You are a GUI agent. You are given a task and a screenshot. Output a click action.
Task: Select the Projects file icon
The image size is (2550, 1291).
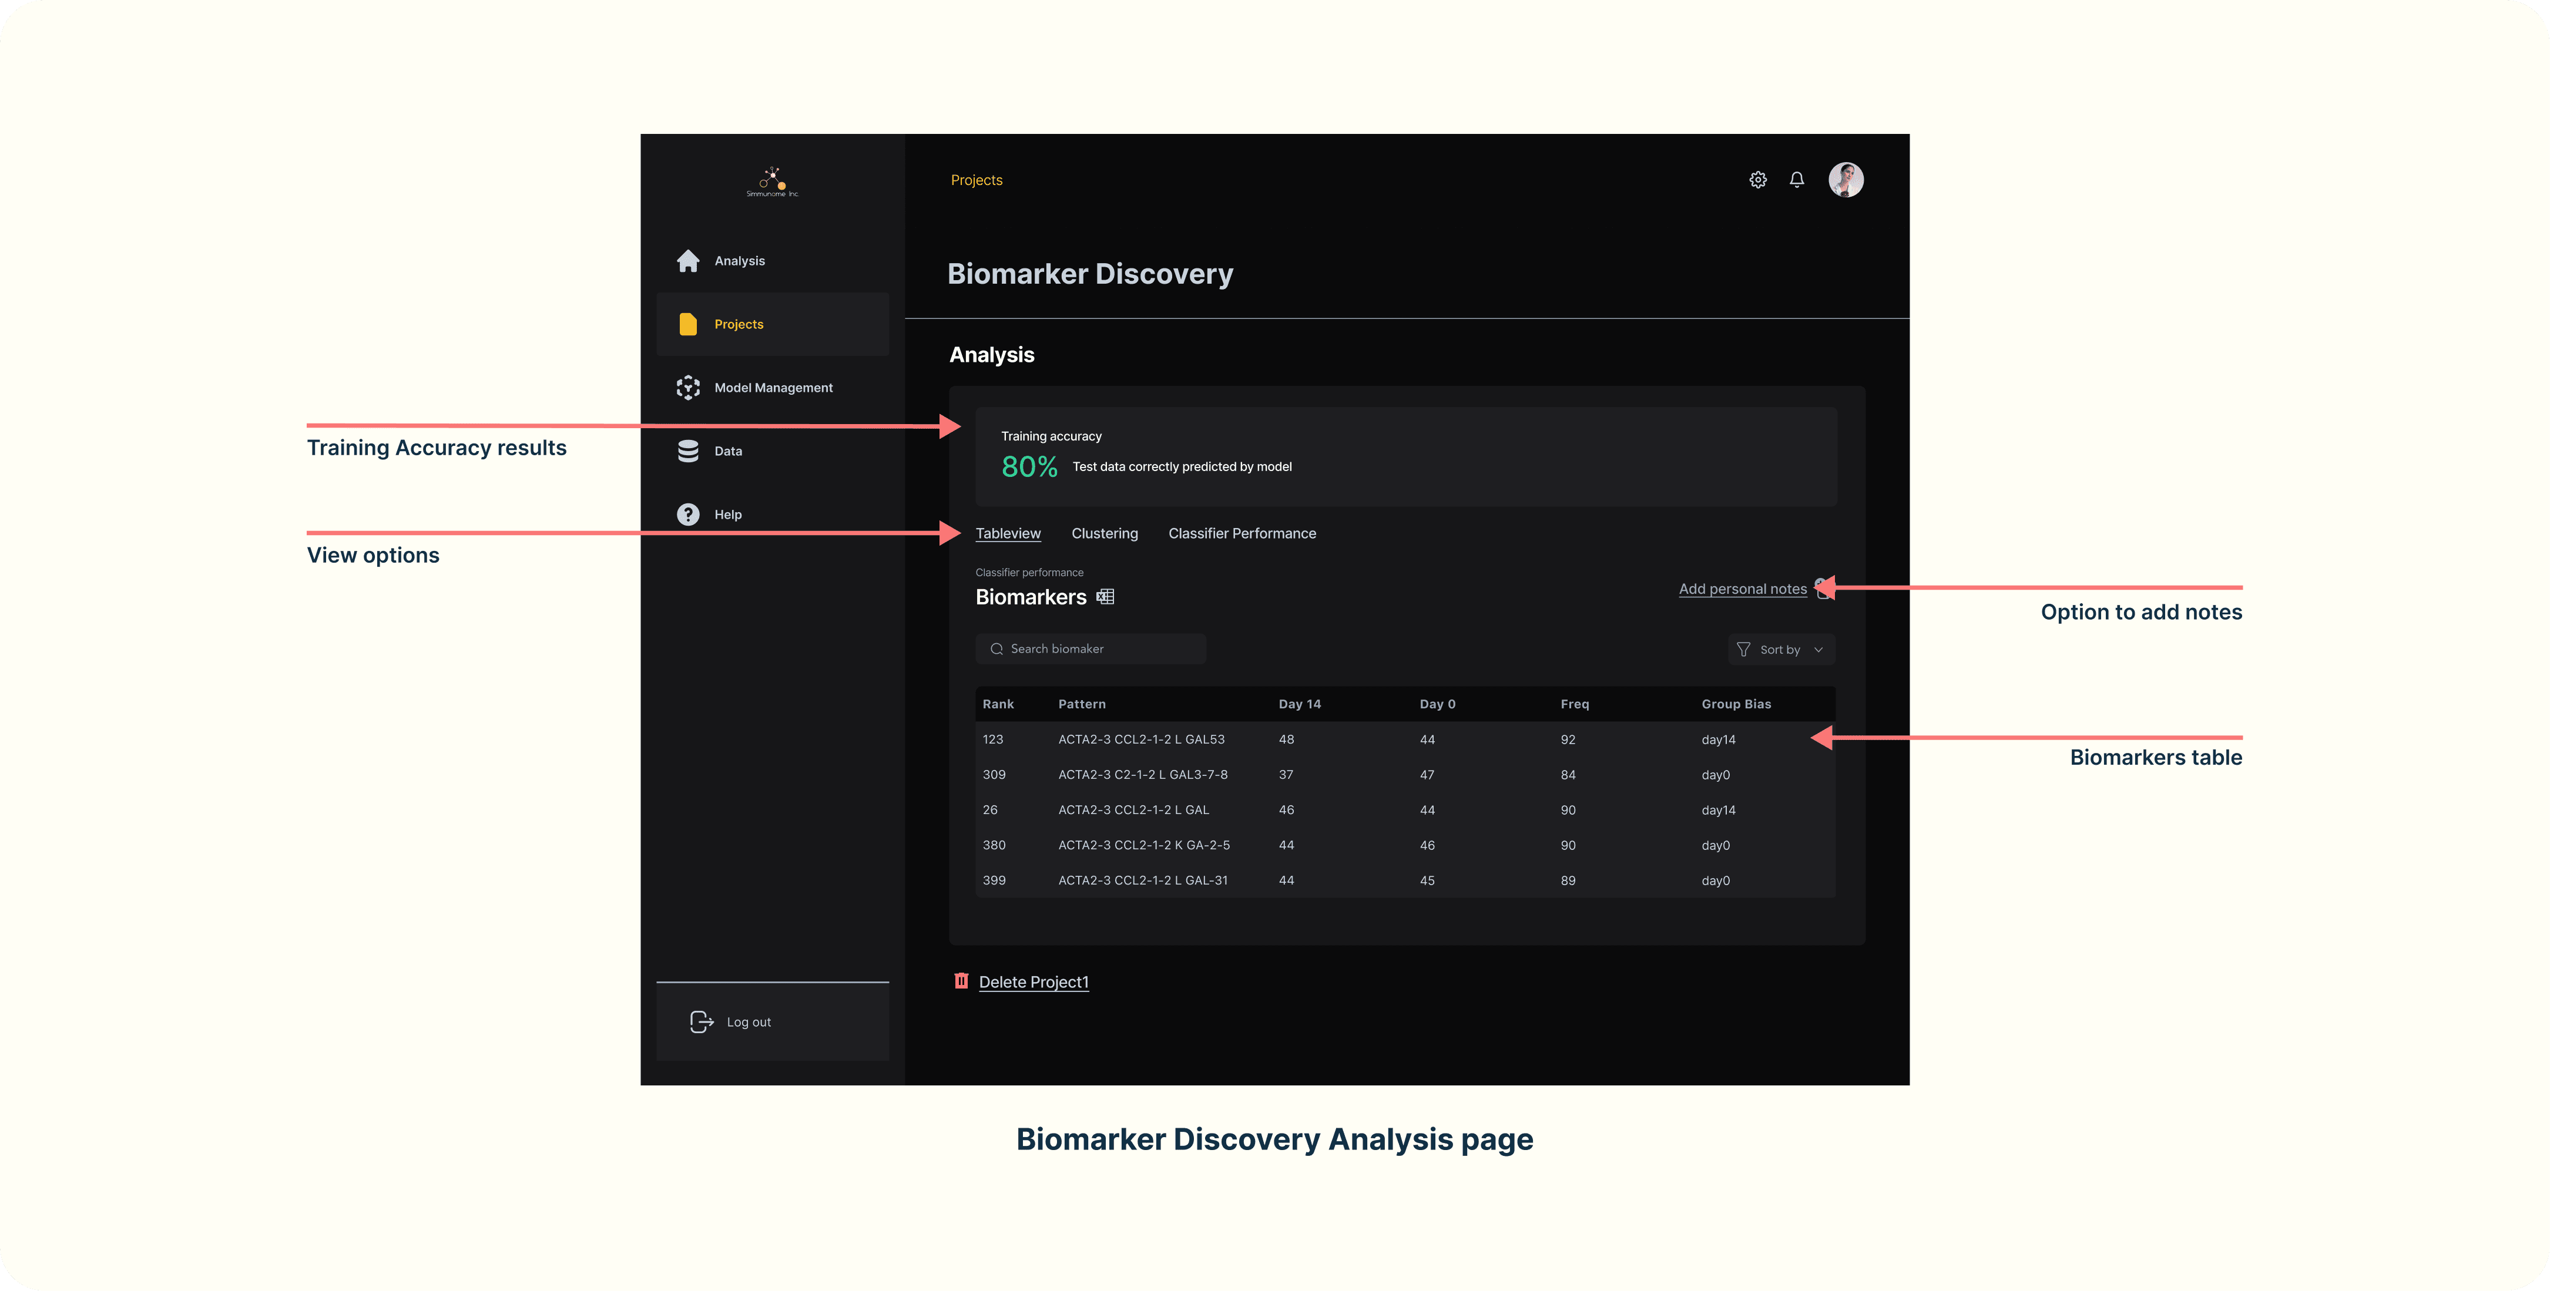pos(688,324)
